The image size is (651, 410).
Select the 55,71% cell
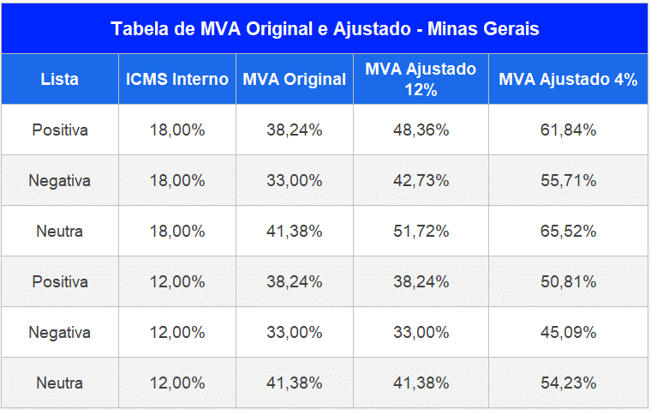(x=568, y=181)
